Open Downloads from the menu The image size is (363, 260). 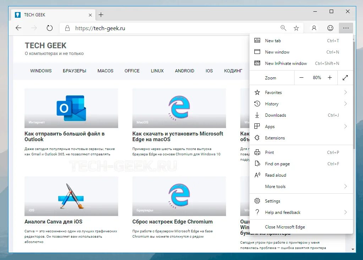point(301,115)
